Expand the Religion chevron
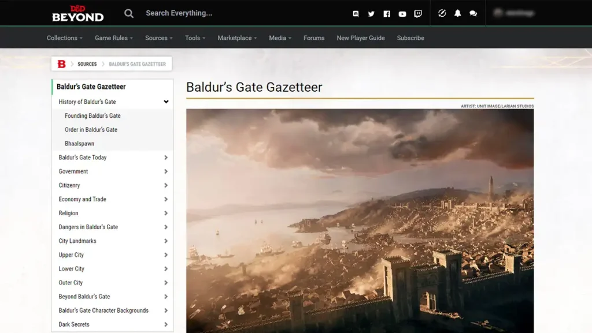Viewport: 592px width, 333px height. pos(166,213)
